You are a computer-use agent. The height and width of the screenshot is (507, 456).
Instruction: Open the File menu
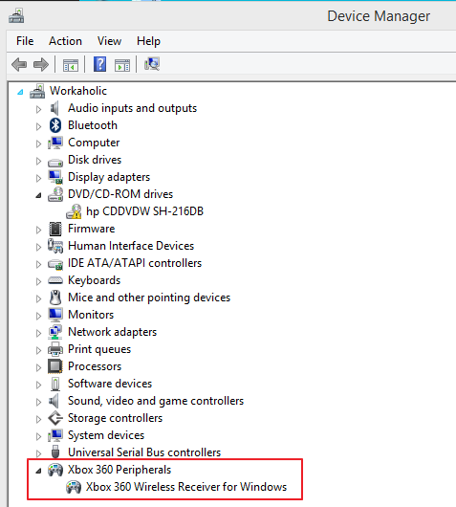25,41
